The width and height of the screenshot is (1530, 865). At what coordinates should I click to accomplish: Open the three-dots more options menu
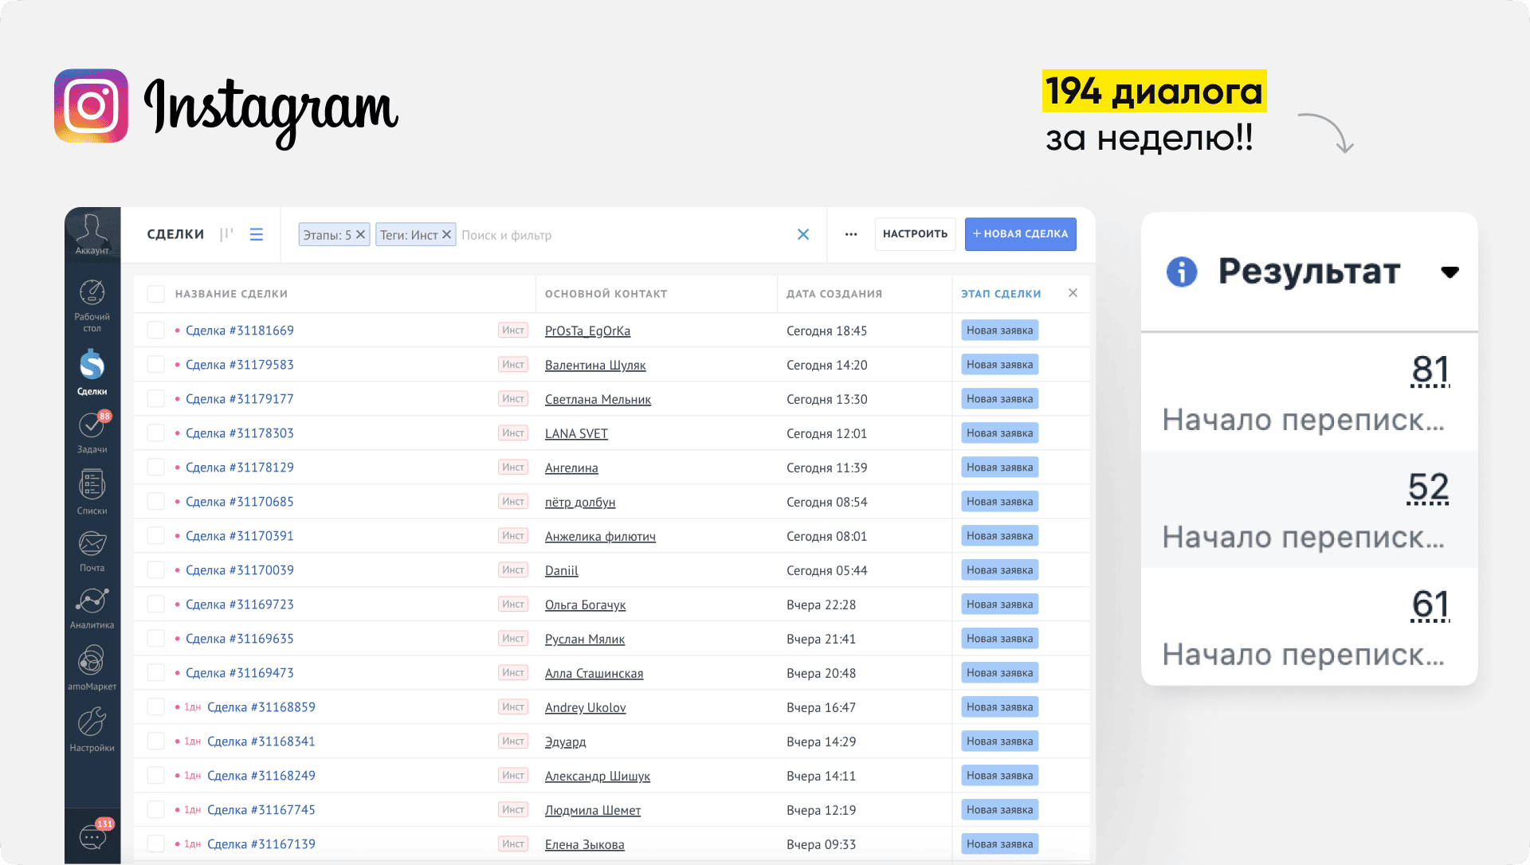pyautogui.click(x=851, y=234)
